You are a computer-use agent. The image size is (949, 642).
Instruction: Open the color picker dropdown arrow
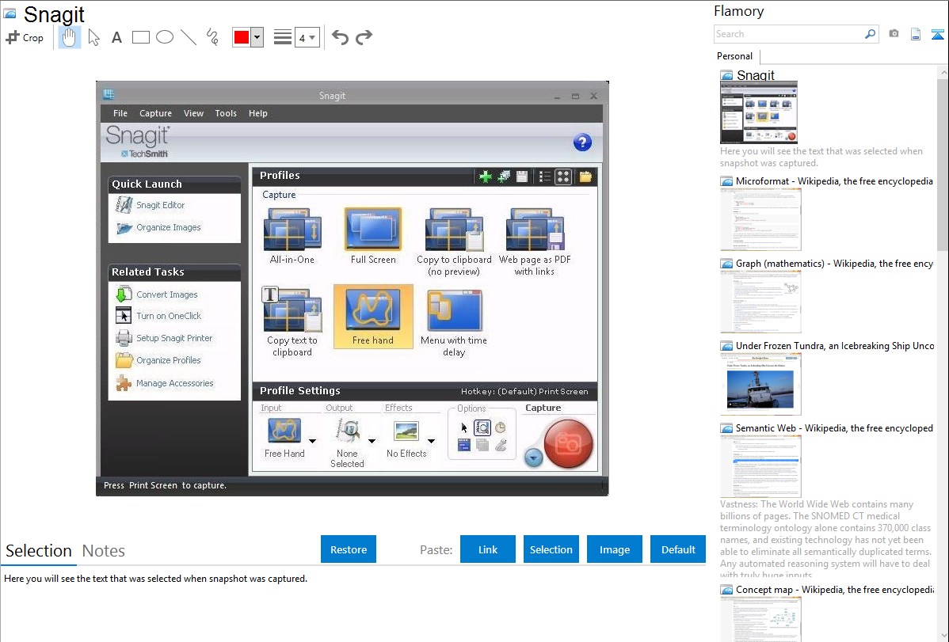(x=257, y=37)
